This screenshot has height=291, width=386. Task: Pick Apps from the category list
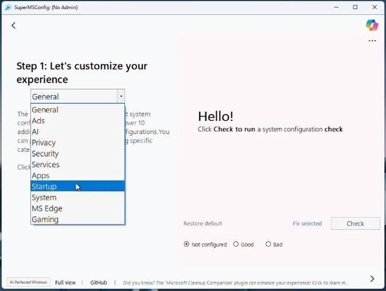click(x=77, y=175)
